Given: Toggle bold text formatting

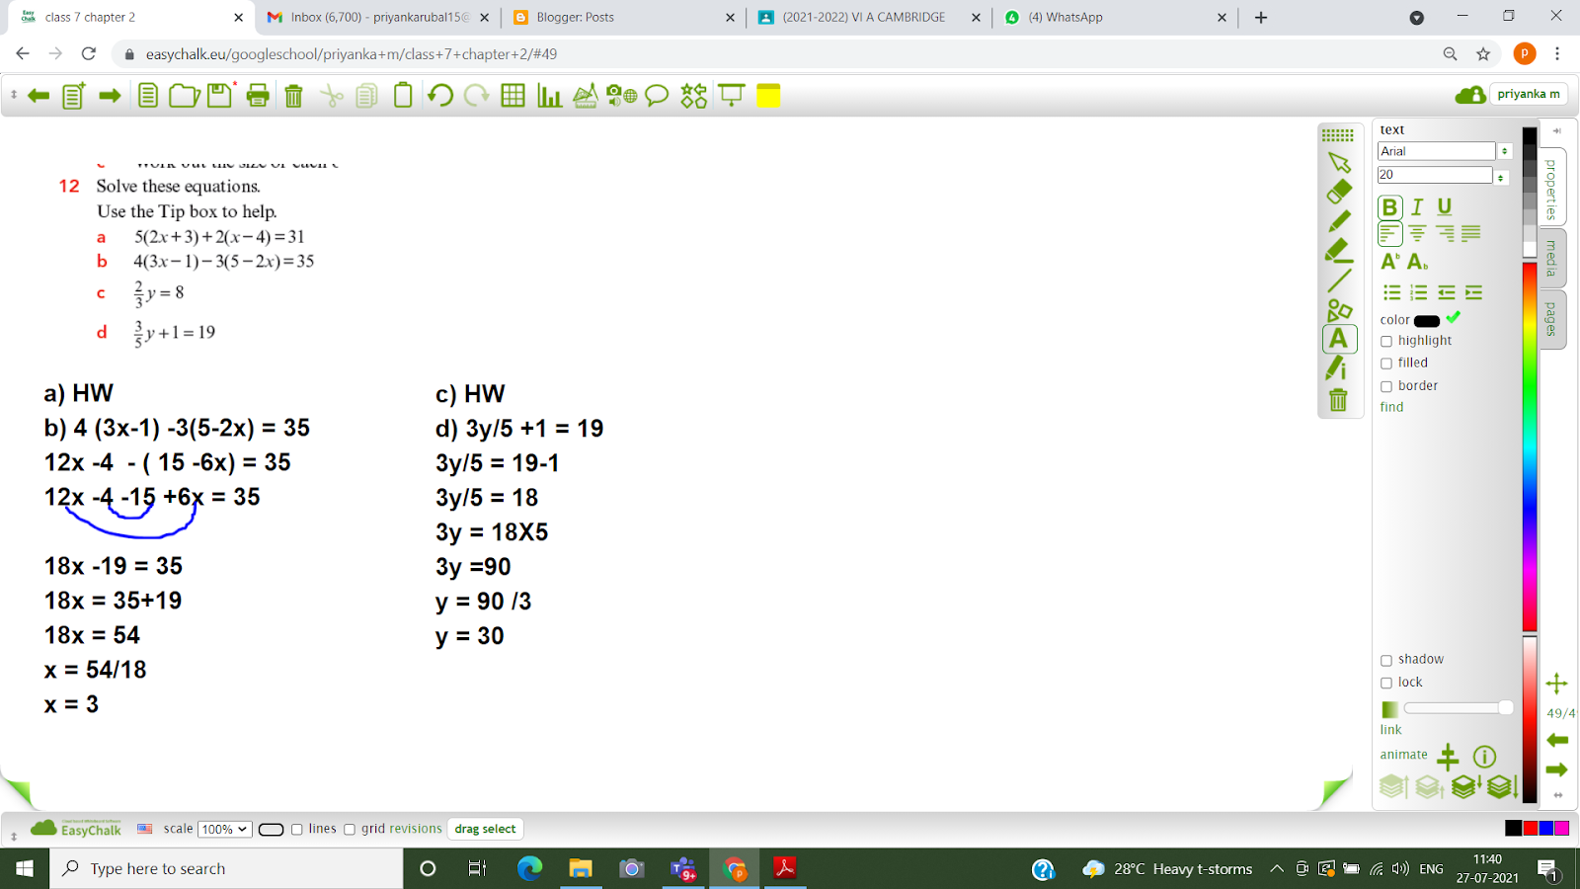Looking at the screenshot, I should click(x=1389, y=207).
